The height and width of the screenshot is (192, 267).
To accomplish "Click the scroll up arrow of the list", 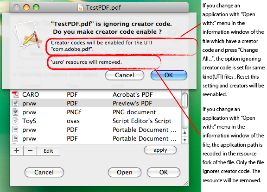I will click(x=185, y=132).
